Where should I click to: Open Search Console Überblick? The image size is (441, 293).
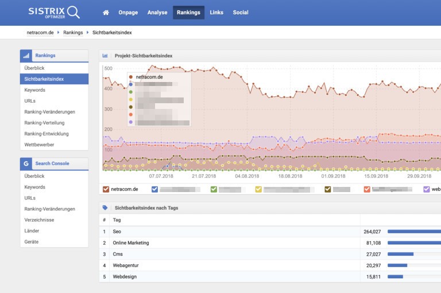[54, 176]
